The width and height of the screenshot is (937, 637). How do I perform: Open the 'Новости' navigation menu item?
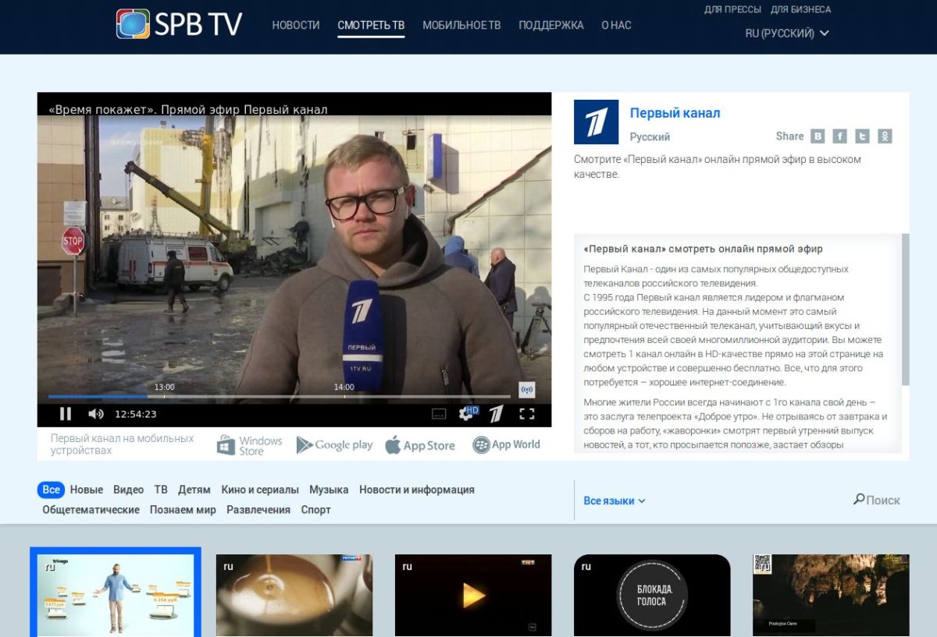[295, 25]
